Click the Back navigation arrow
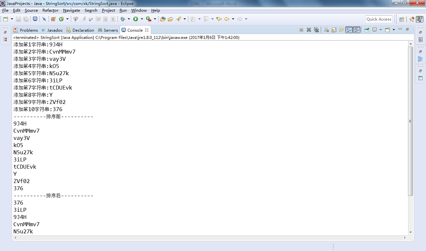426x251 pixels. pos(227,19)
